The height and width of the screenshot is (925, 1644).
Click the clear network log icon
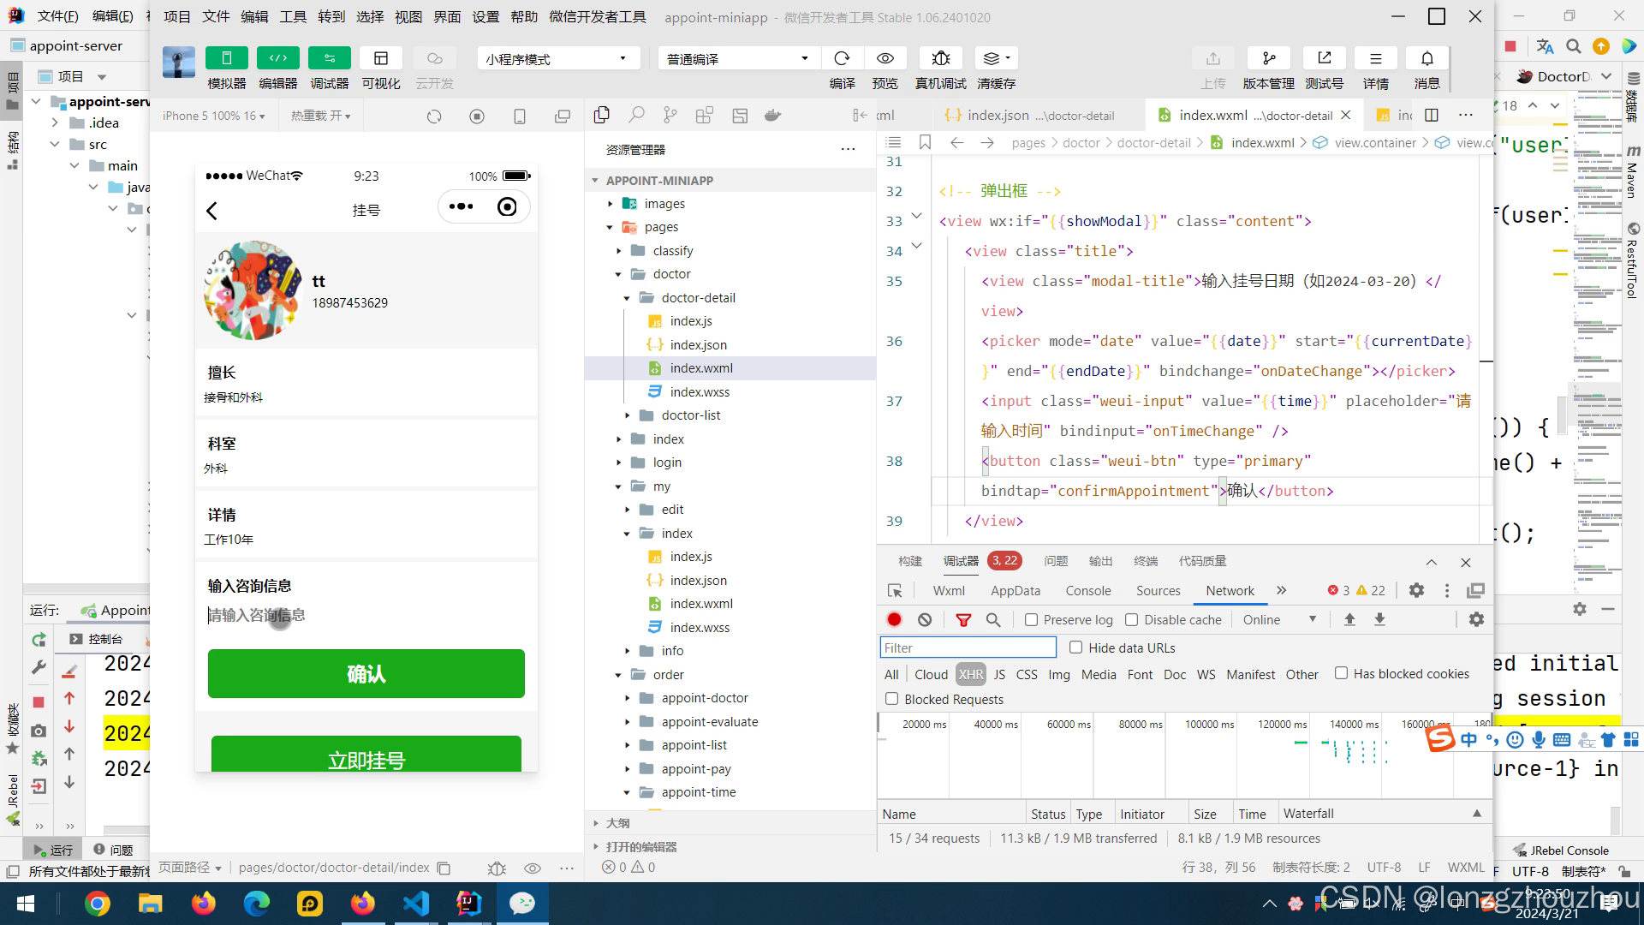pyautogui.click(x=925, y=619)
